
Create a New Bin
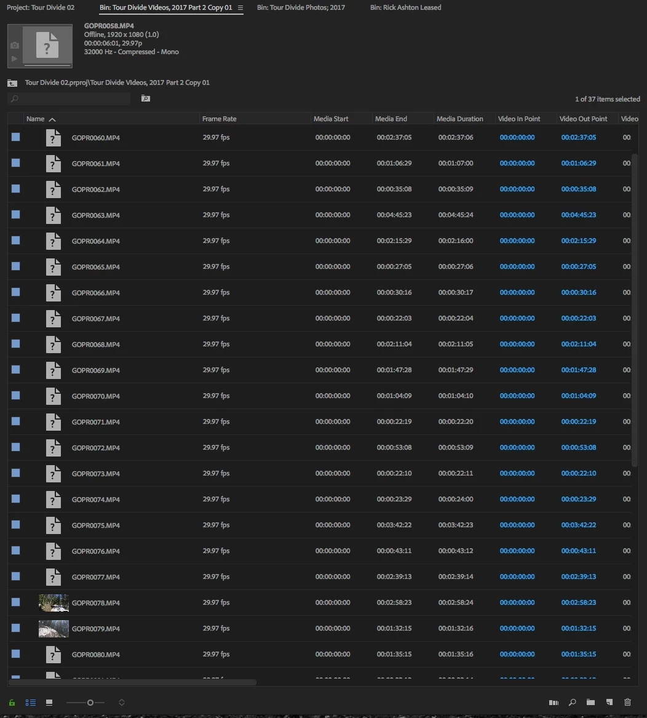coord(590,703)
